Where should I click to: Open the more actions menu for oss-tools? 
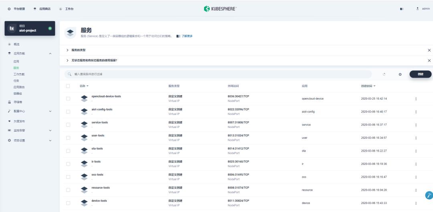[416, 177]
